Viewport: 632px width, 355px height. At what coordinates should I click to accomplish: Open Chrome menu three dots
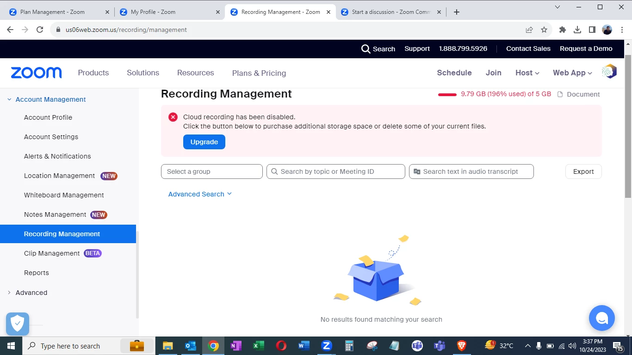click(622, 30)
